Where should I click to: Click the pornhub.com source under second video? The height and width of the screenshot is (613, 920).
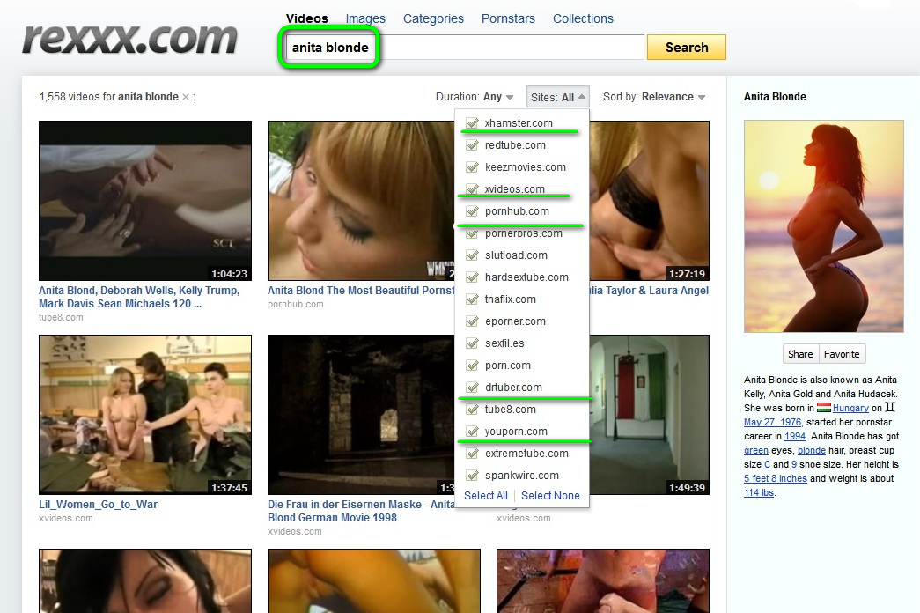(295, 304)
